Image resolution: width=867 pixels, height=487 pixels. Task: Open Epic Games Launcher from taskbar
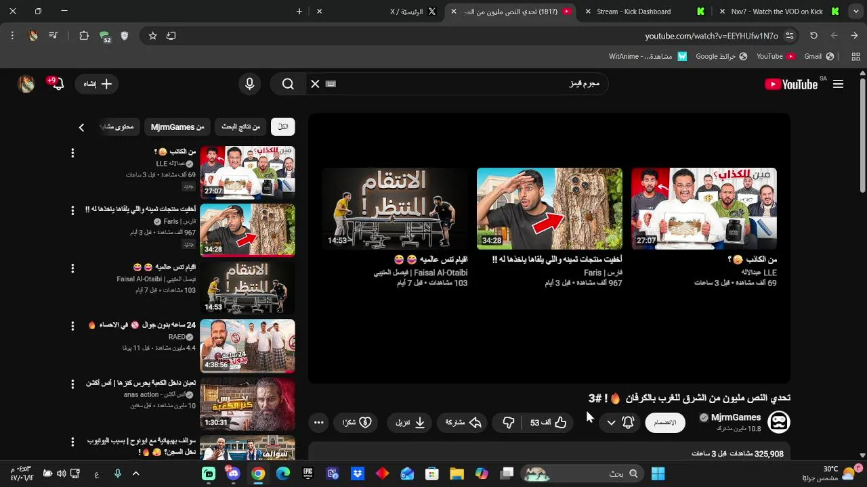point(308,473)
